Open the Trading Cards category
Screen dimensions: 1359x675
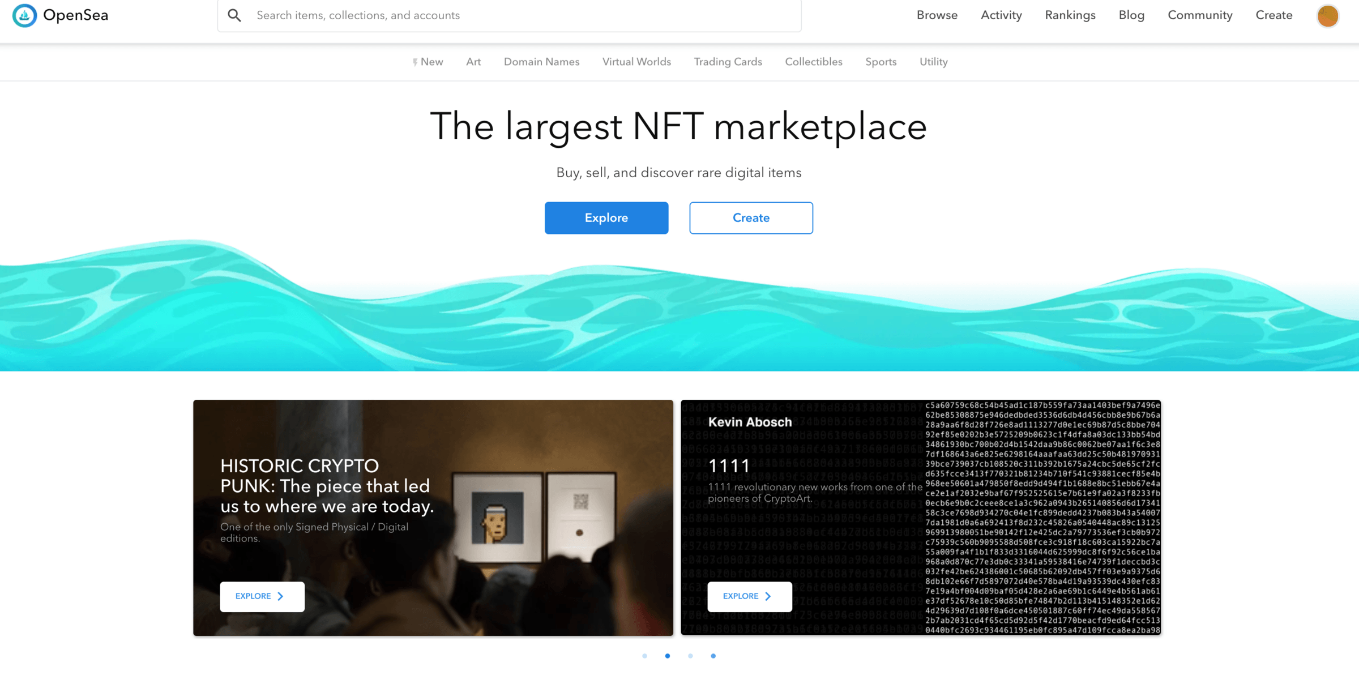pos(728,62)
